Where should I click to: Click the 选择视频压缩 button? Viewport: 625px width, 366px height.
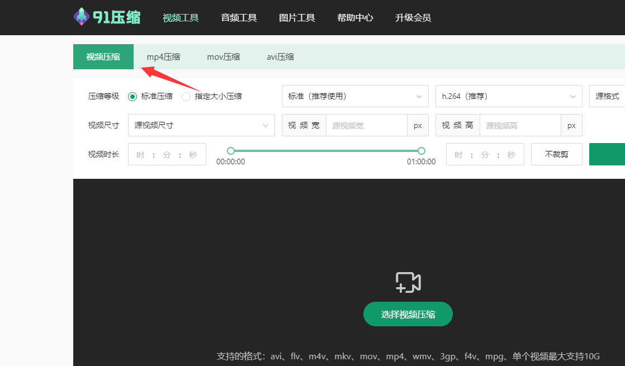pos(408,314)
